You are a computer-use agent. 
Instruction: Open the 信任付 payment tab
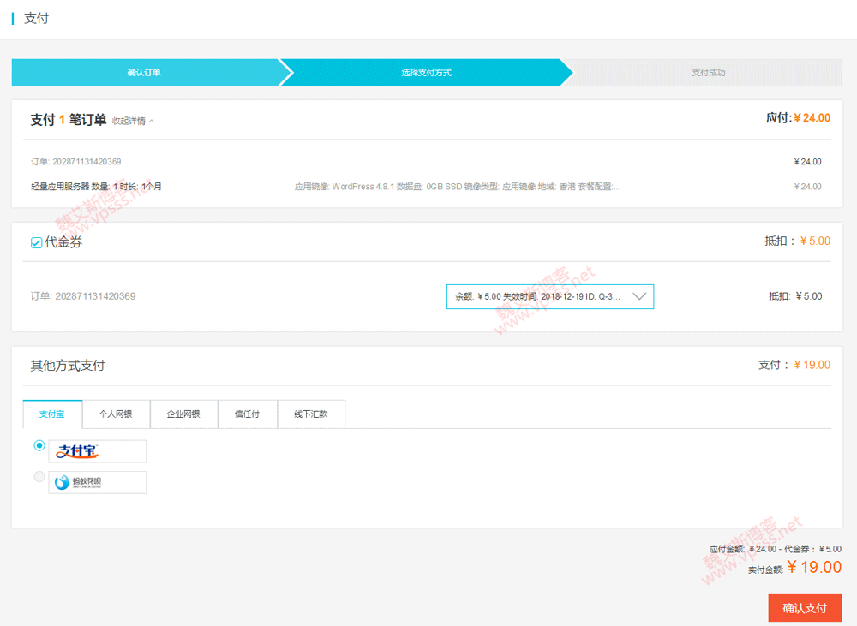pos(247,414)
